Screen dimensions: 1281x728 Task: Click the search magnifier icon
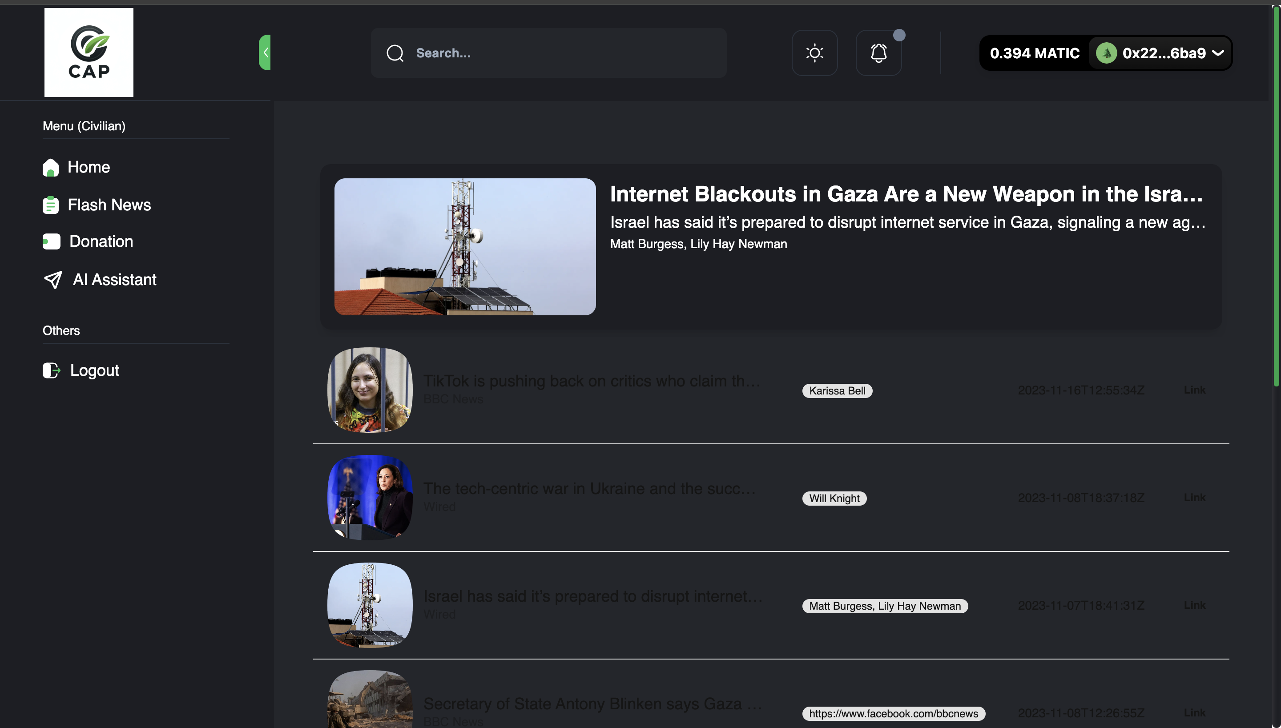tap(395, 53)
